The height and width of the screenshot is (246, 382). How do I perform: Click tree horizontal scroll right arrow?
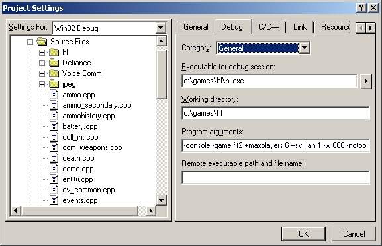tap(150, 210)
